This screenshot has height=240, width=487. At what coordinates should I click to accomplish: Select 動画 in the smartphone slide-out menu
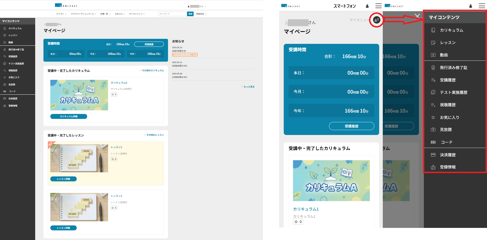click(x=444, y=55)
